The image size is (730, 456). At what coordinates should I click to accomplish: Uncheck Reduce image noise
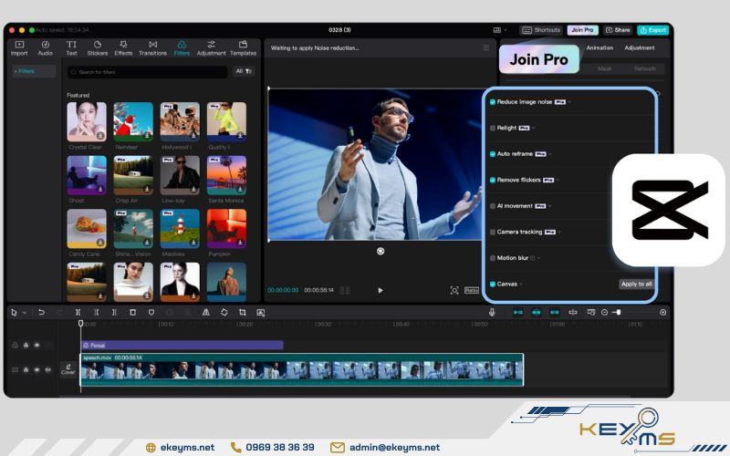coord(493,102)
